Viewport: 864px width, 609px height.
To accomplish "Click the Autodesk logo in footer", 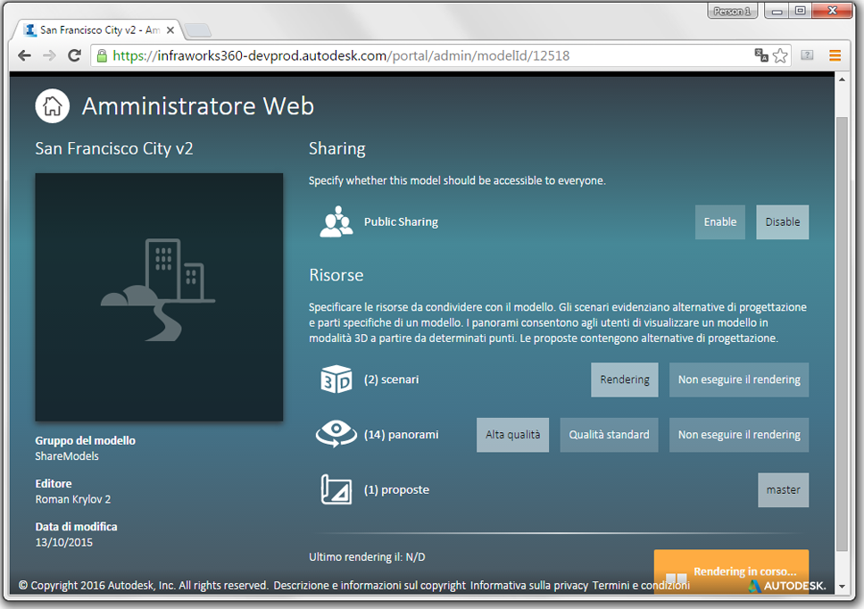I will pos(787,586).
